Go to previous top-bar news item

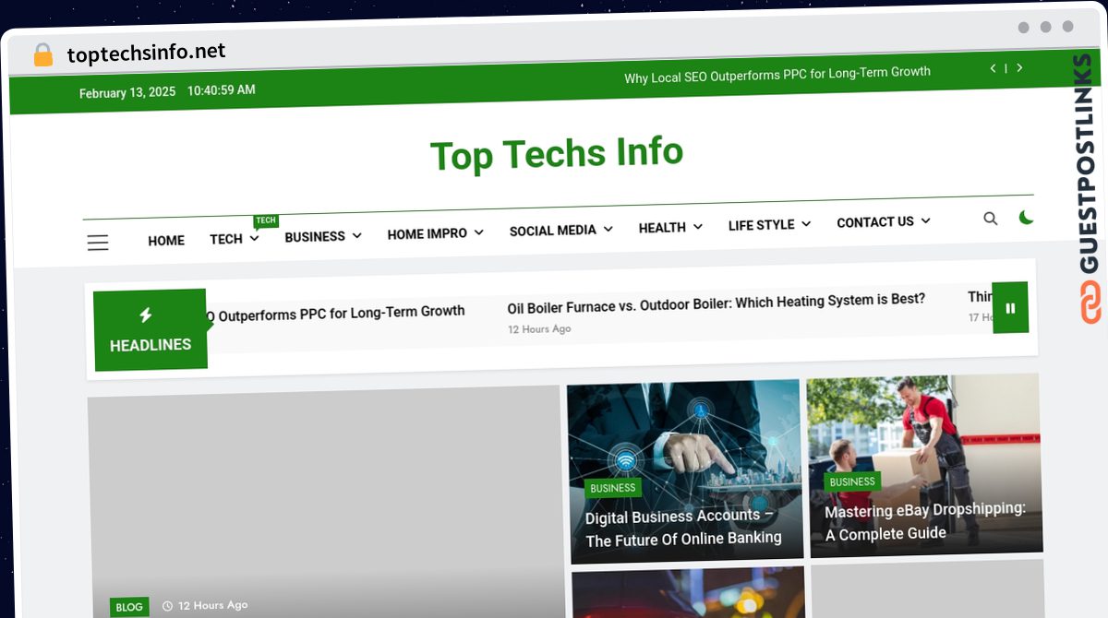tap(993, 68)
